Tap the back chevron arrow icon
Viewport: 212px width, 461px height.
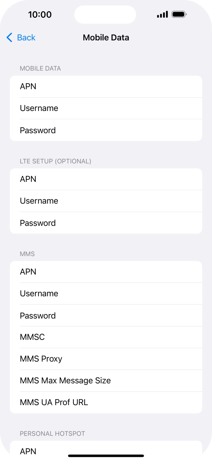point(9,38)
